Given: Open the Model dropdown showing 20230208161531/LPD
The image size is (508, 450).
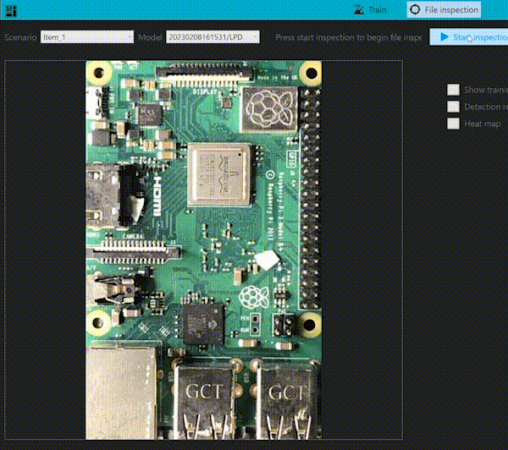Looking at the screenshot, I should pyautogui.click(x=213, y=37).
